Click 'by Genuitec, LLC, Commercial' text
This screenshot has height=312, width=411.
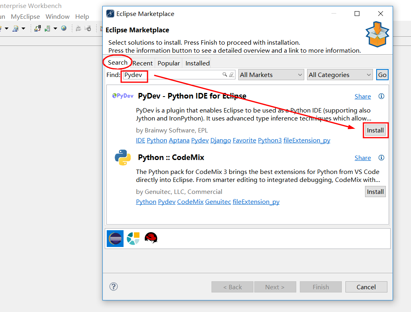(179, 192)
